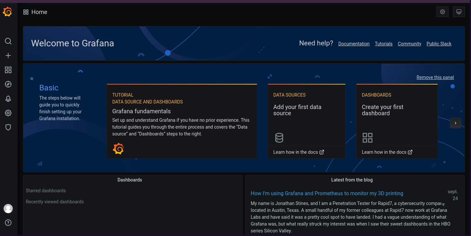Click the Basic setup heading

49,88
